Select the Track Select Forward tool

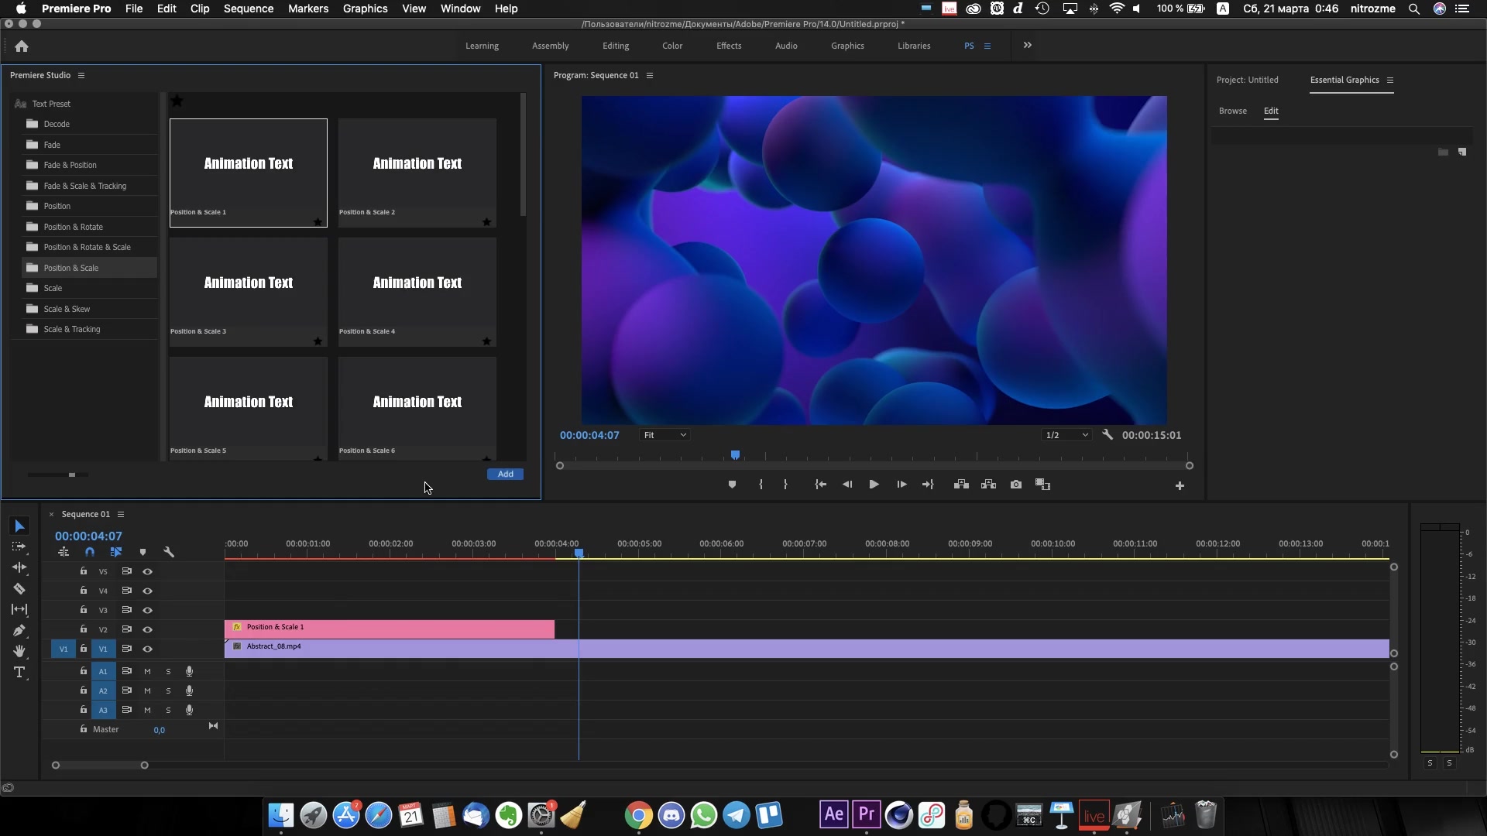(19, 546)
